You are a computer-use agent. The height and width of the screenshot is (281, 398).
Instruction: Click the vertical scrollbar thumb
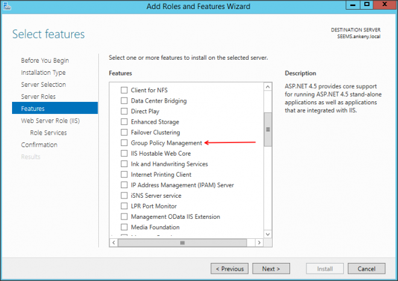click(x=268, y=130)
